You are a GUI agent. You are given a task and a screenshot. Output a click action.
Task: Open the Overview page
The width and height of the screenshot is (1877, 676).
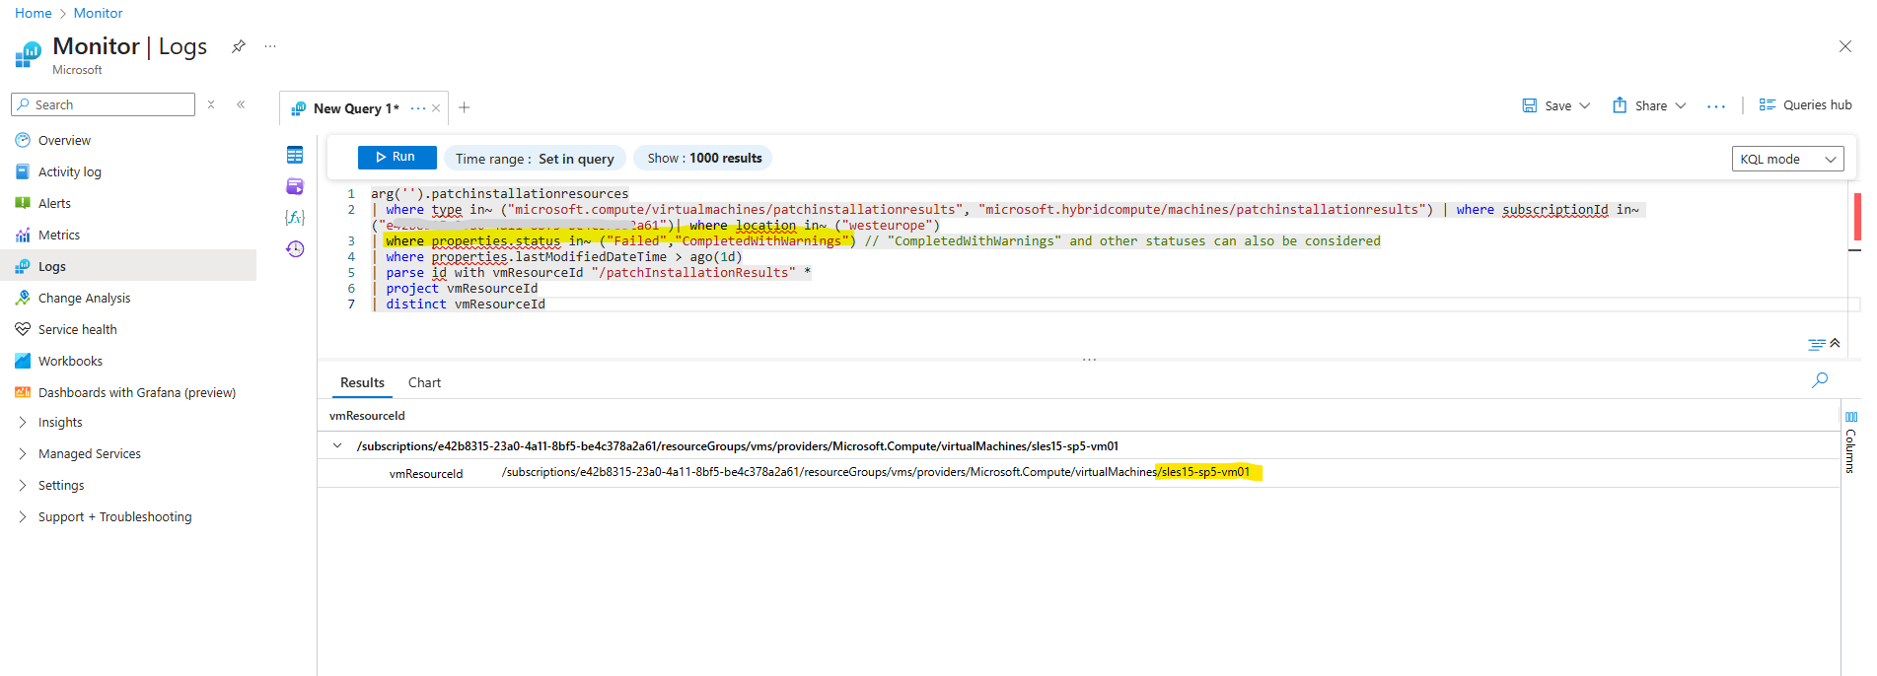64,141
